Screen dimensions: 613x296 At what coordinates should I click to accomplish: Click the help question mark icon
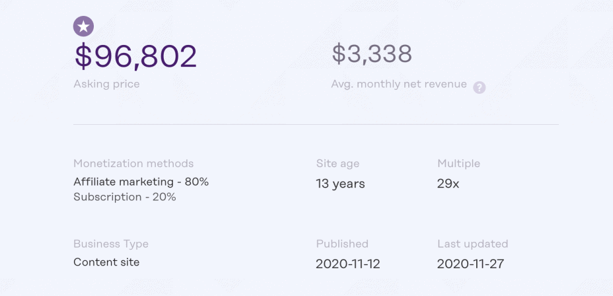pyautogui.click(x=480, y=87)
